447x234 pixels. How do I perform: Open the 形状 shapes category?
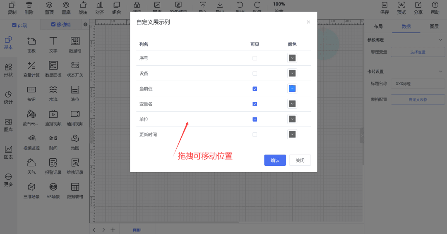(8, 70)
